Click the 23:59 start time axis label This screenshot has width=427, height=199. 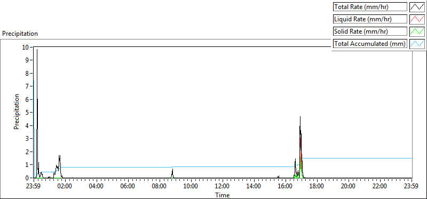point(34,187)
